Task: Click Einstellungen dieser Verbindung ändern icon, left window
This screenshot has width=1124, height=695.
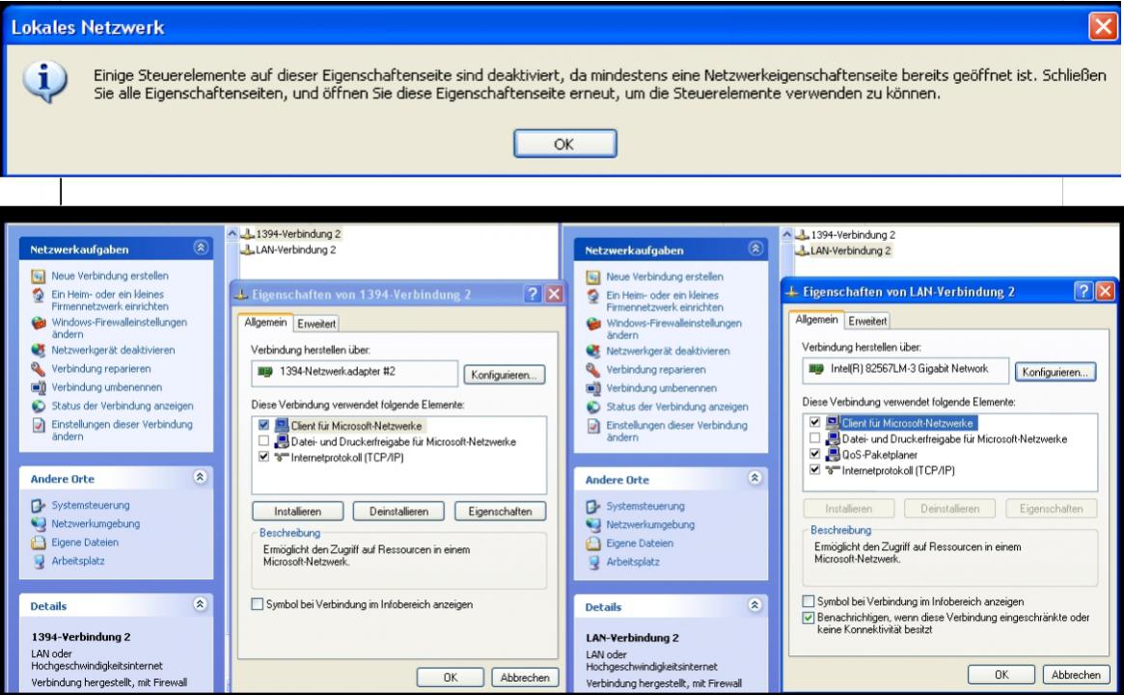Action: pyautogui.click(x=38, y=425)
